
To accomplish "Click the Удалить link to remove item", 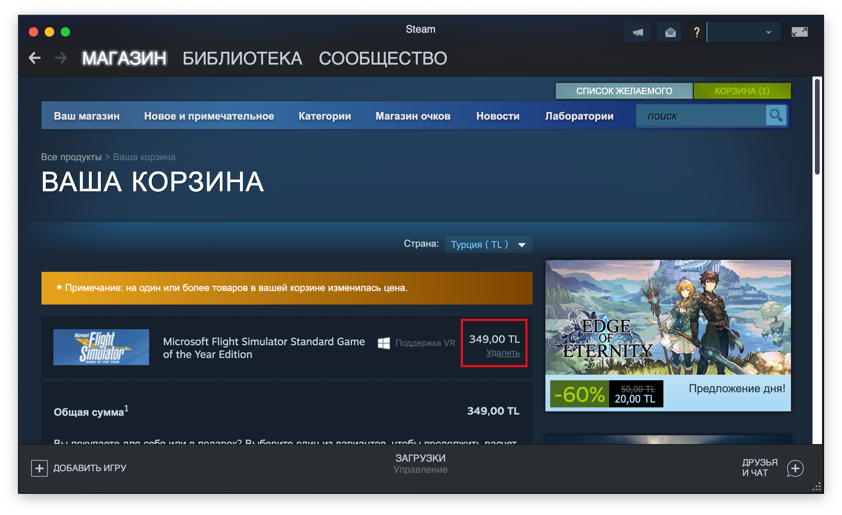I will [503, 353].
